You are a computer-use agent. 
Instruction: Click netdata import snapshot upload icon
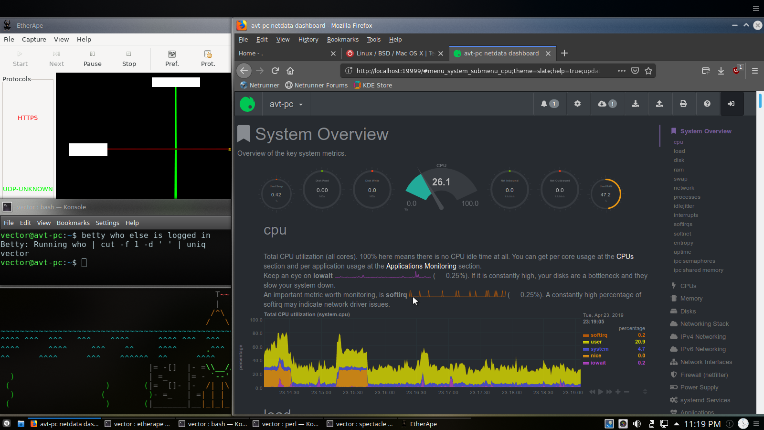coord(659,104)
